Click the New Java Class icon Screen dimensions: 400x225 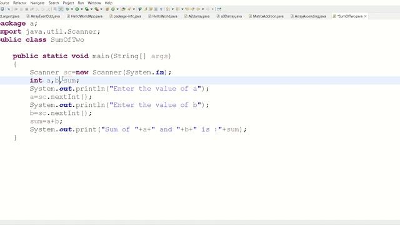[112, 9]
